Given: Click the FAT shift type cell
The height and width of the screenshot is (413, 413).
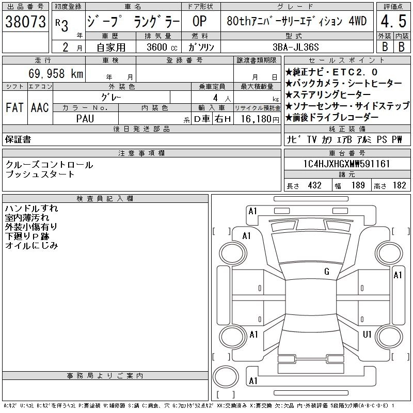Looking at the screenshot, I should click(14, 108).
